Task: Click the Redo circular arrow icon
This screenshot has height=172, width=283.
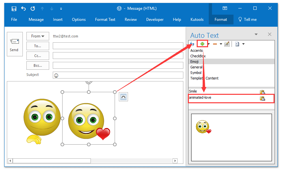Action: tap(33, 8)
